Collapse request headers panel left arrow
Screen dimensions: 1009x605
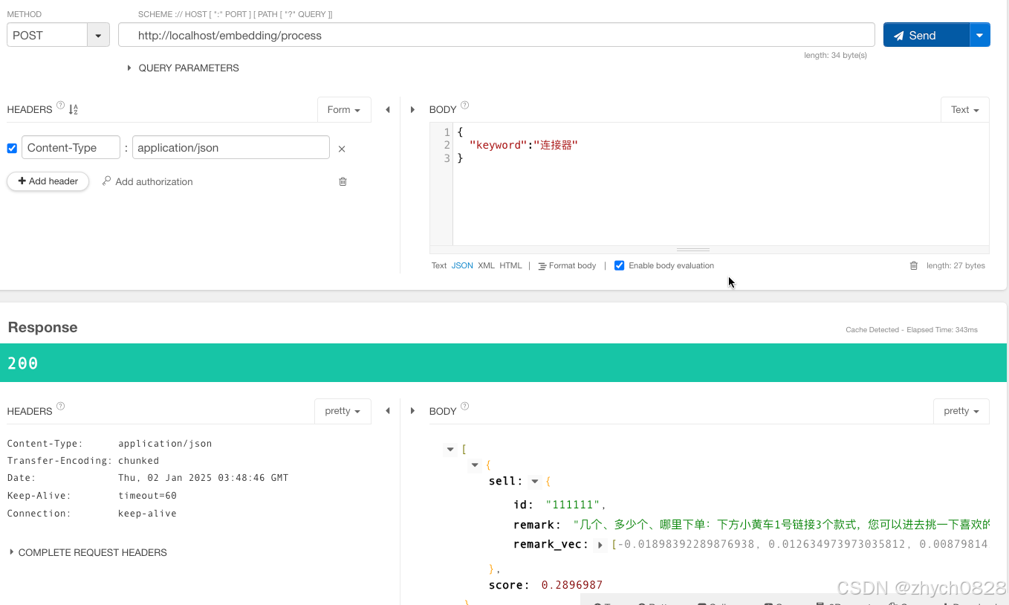coord(387,110)
